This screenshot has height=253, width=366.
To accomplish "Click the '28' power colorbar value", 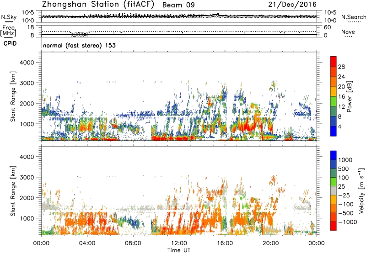I will point(341,67).
